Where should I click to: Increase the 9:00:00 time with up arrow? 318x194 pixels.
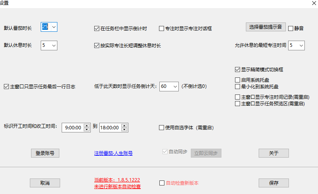(x=86, y=125)
